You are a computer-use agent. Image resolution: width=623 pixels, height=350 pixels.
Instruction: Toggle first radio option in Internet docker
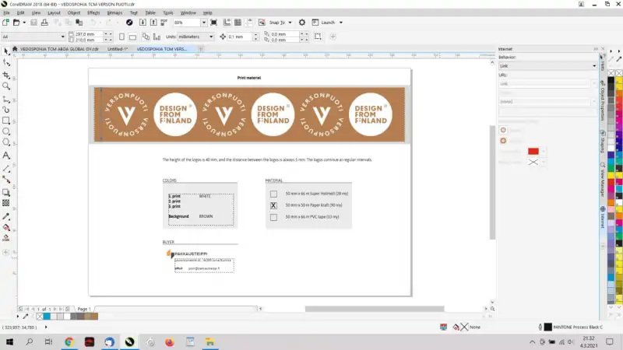(x=503, y=130)
